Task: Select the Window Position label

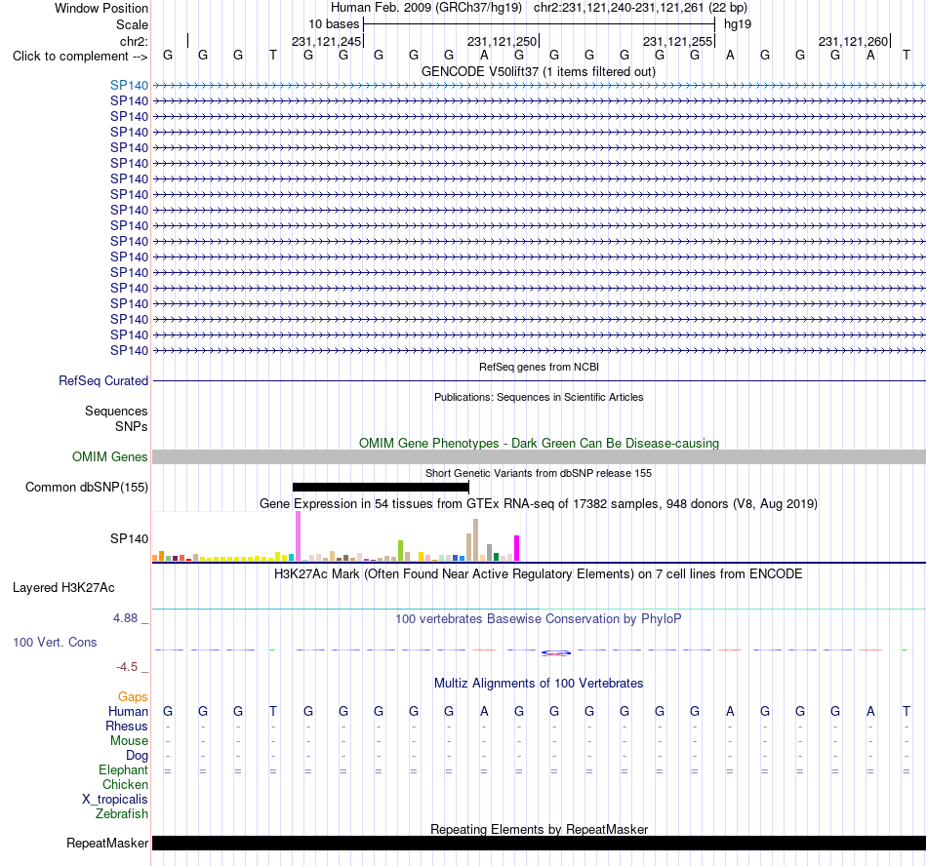Action: (x=101, y=8)
